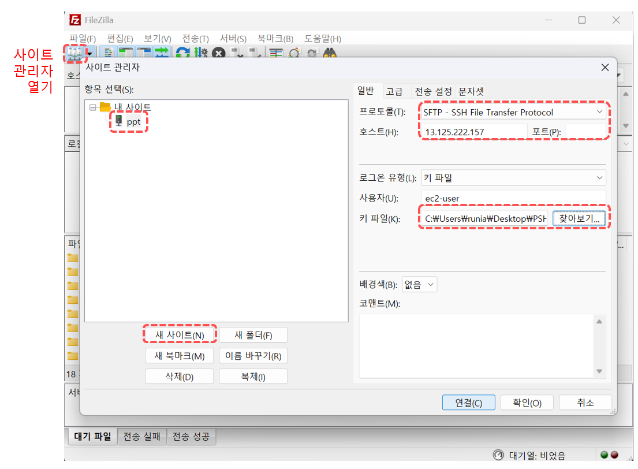Toggle processing of the transfer queue
The image size is (638, 469).
pos(200,53)
